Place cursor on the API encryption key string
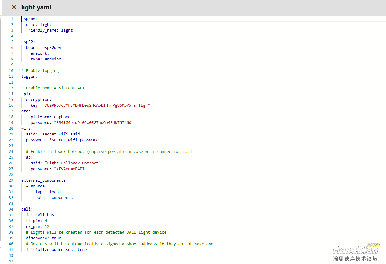This screenshot has height=264, width=386. pos(96,105)
